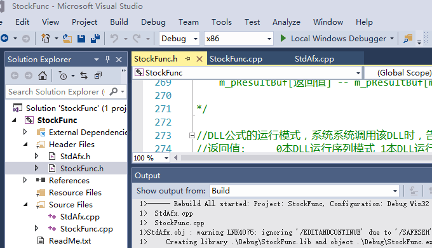
Task: Click the Save All toolbar icon
Action: coord(95,39)
